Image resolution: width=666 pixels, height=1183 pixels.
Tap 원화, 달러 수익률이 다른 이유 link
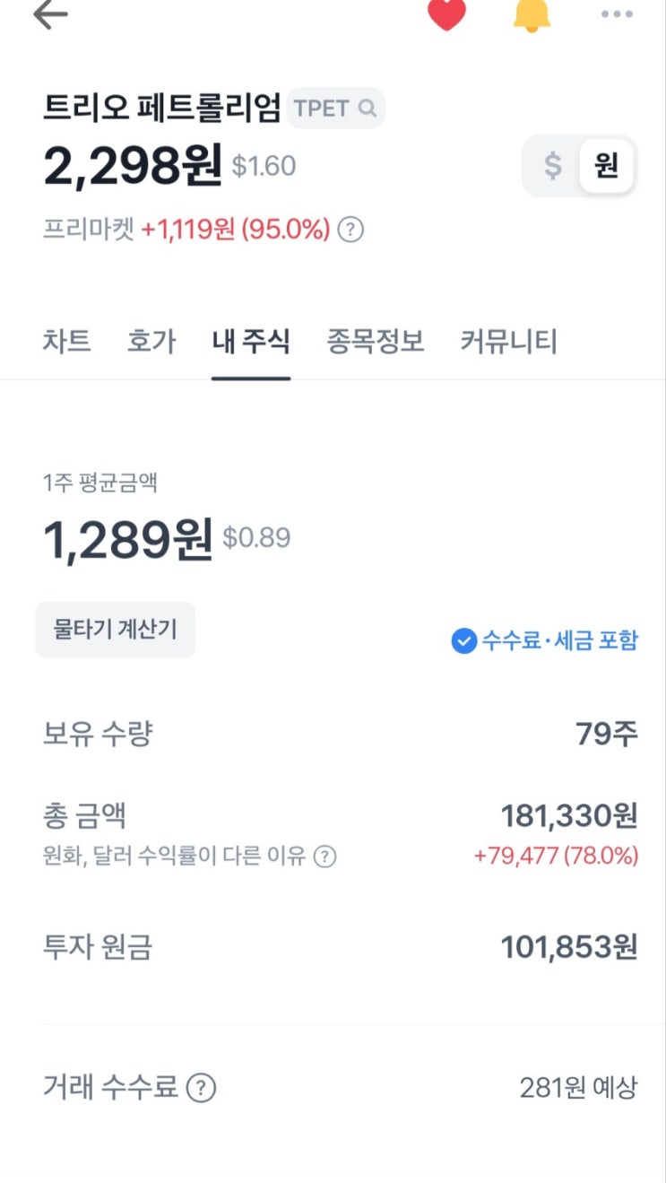point(174,857)
